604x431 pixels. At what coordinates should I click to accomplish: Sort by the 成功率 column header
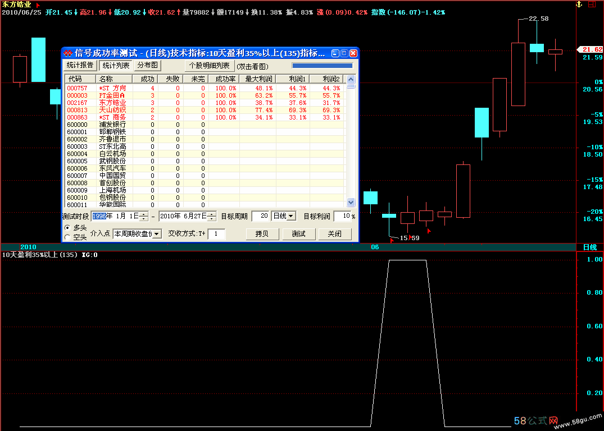224,79
